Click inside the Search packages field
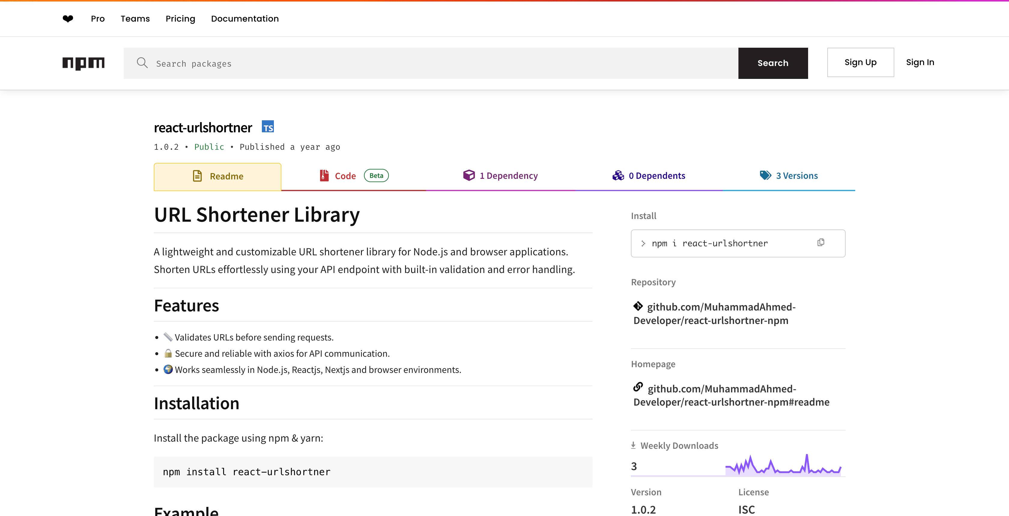 tap(353, 63)
